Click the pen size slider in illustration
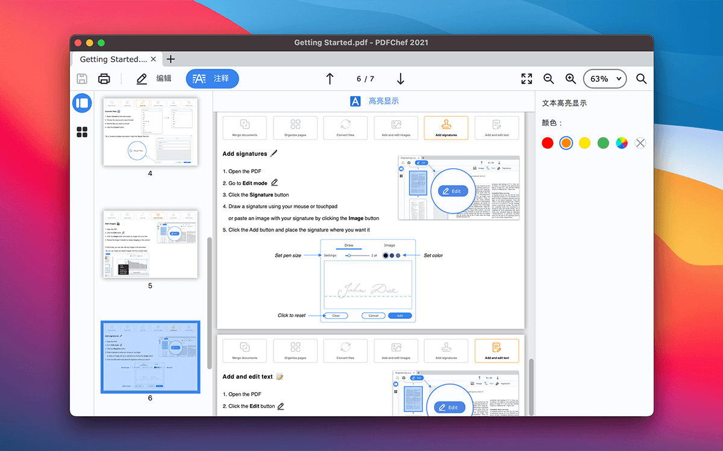This screenshot has width=723, height=451. [357, 256]
